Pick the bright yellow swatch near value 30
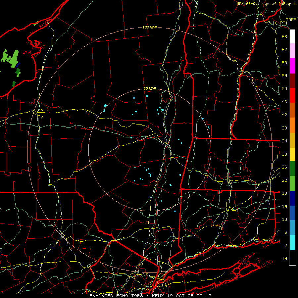Image resolution: width=298 pixels, height=298 pixels. click(x=292, y=154)
